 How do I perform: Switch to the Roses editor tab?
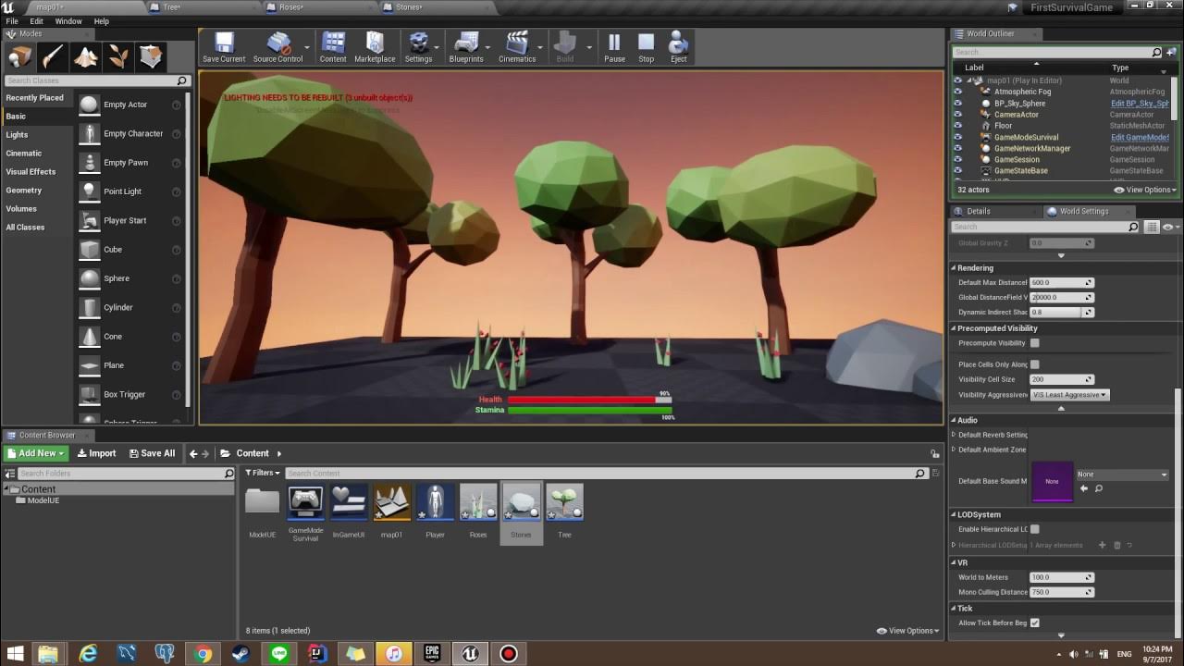292,7
